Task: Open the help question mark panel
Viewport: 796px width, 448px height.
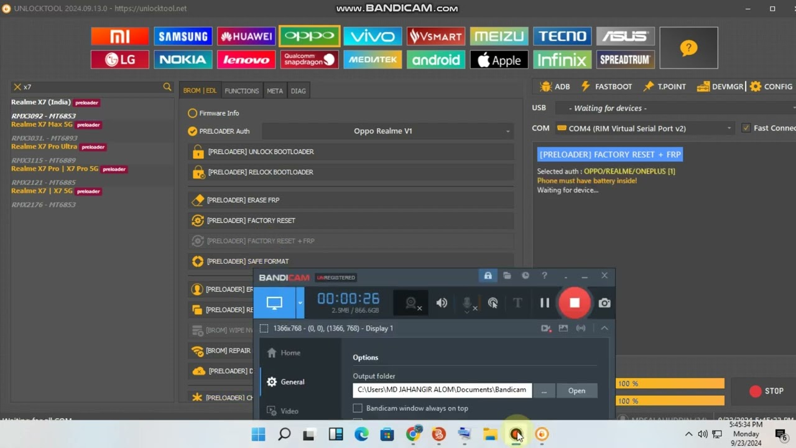Action: tap(688, 48)
